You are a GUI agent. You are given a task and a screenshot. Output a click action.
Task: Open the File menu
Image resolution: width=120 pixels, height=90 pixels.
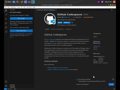5,7
